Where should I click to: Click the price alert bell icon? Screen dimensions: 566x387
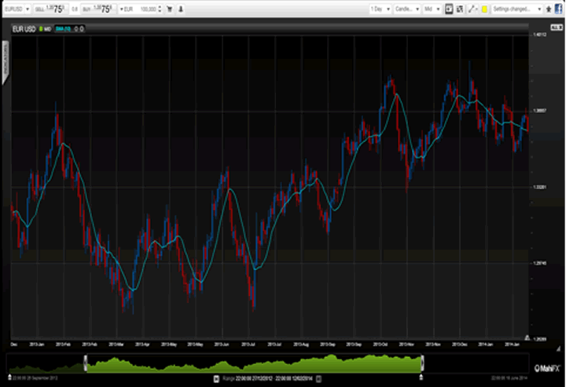tap(182, 9)
